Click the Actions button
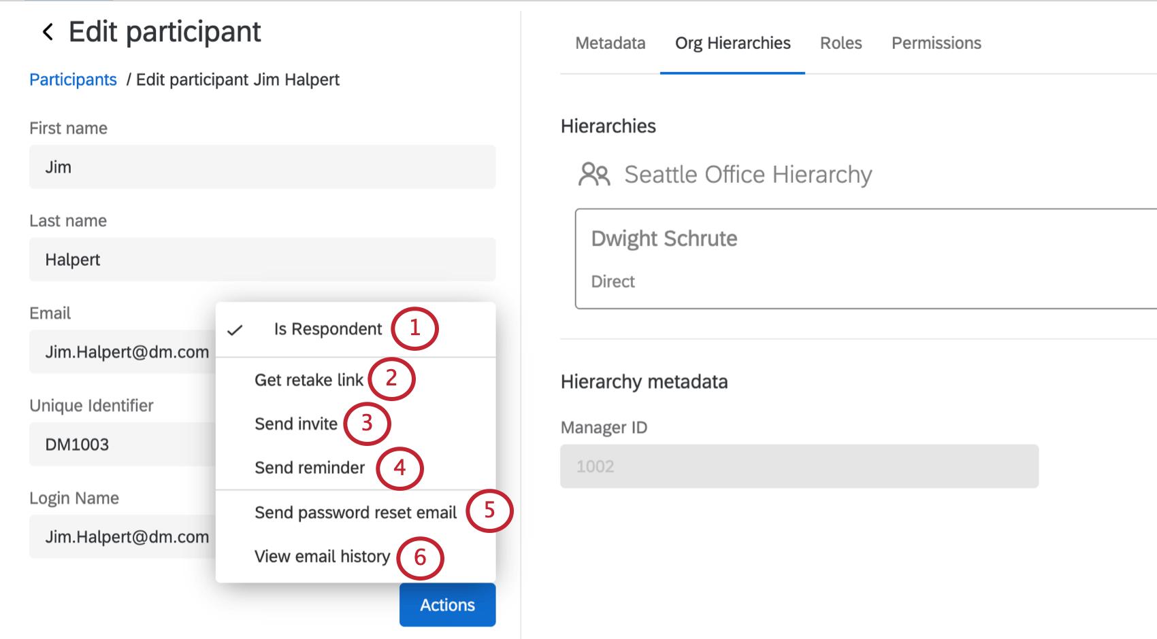 [x=447, y=604]
